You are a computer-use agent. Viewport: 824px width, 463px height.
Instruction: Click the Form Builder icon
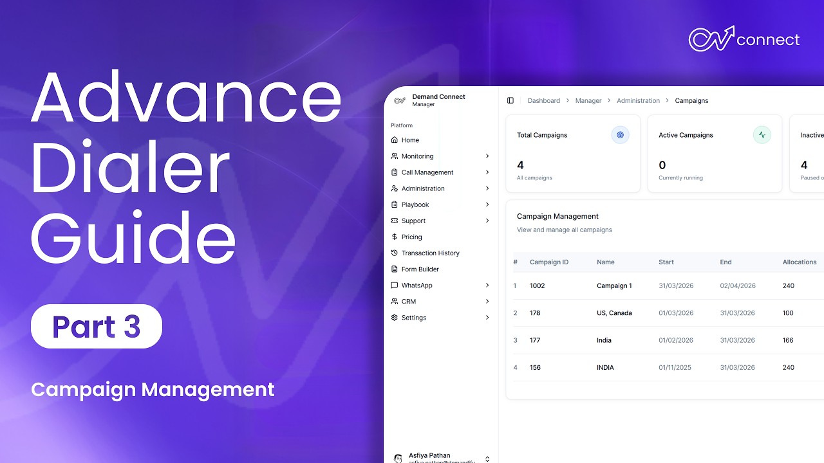pos(395,269)
